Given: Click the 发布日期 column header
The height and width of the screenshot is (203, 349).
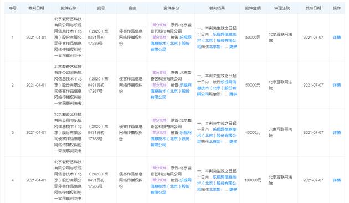Looking at the screenshot, I should [313, 8].
